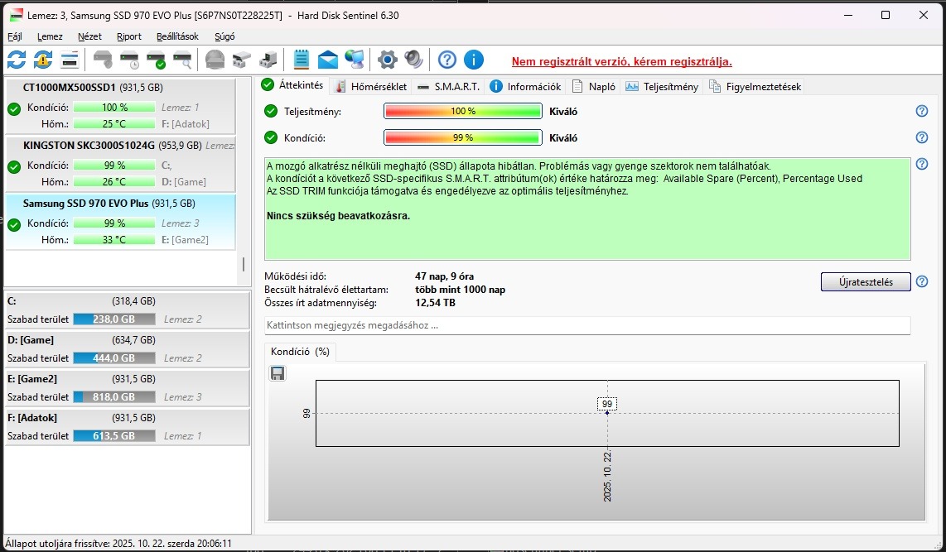The height and width of the screenshot is (552, 946).
Task: Click the E: [Game2] partition row
Action: [x=128, y=387]
